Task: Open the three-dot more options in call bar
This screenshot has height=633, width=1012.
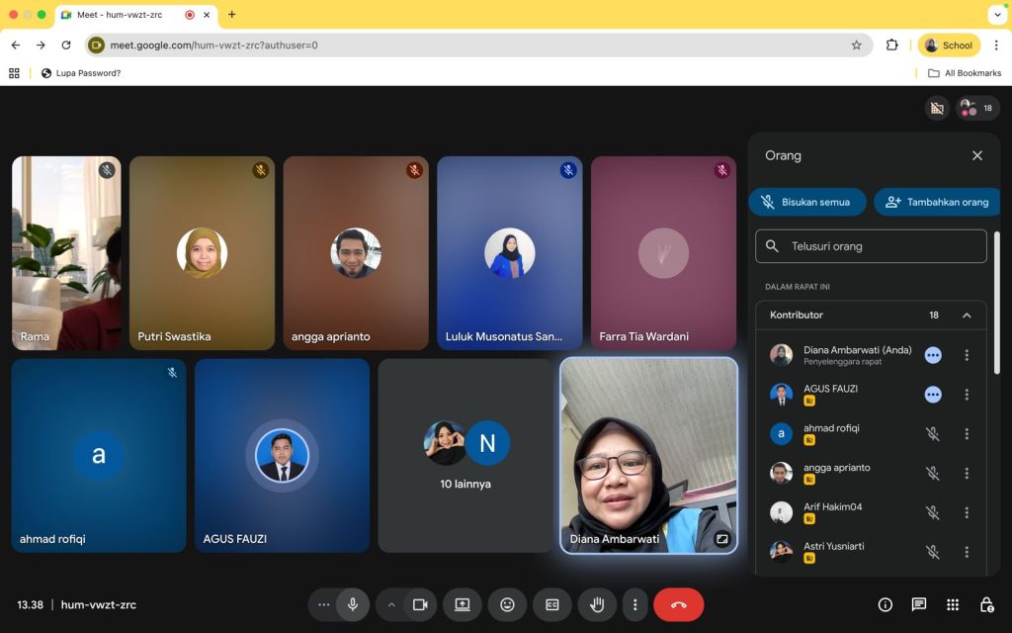Action: click(635, 604)
